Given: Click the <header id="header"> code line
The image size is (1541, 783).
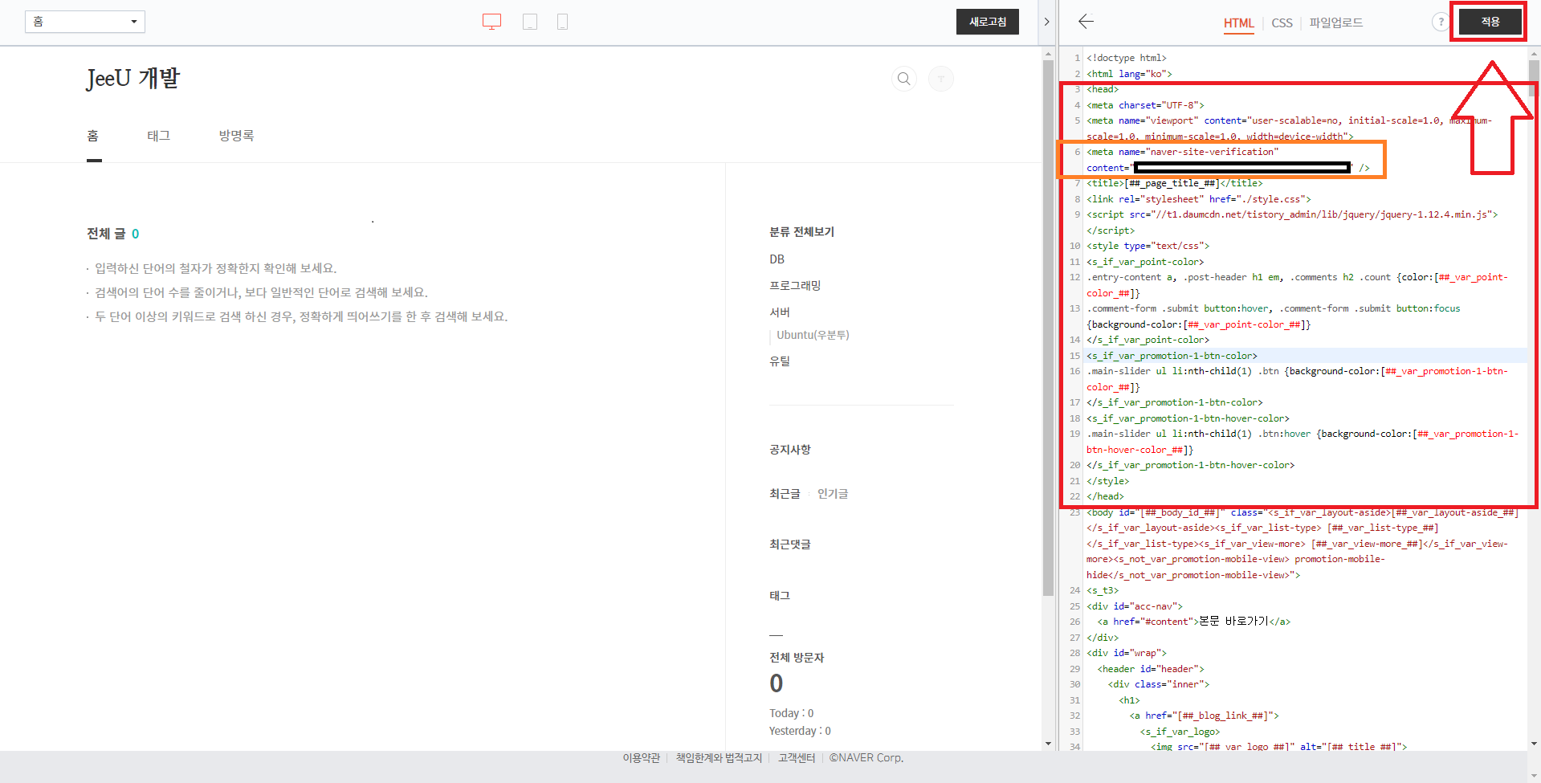Looking at the screenshot, I should (x=1151, y=669).
